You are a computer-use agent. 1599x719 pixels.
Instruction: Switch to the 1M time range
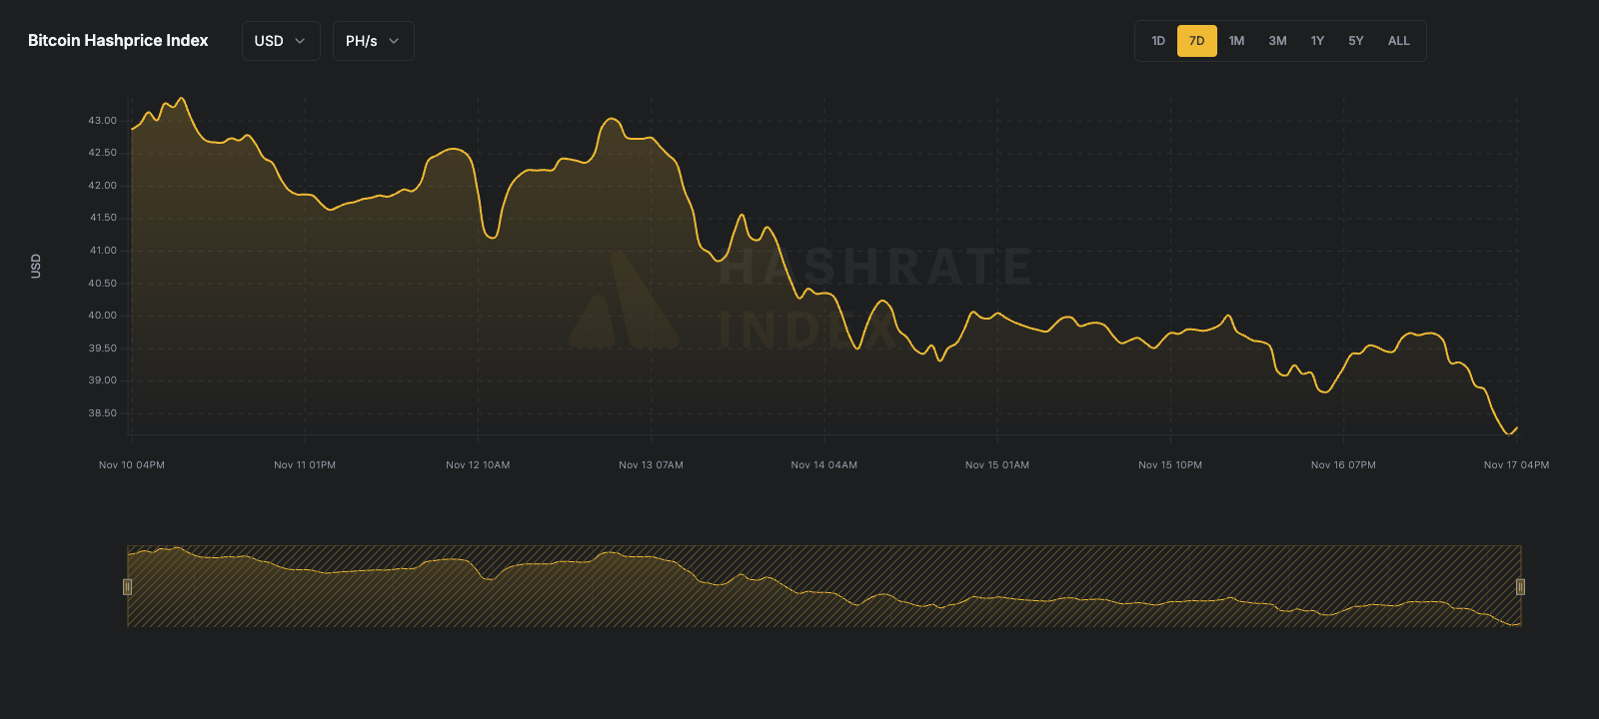click(x=1237, y=41)
